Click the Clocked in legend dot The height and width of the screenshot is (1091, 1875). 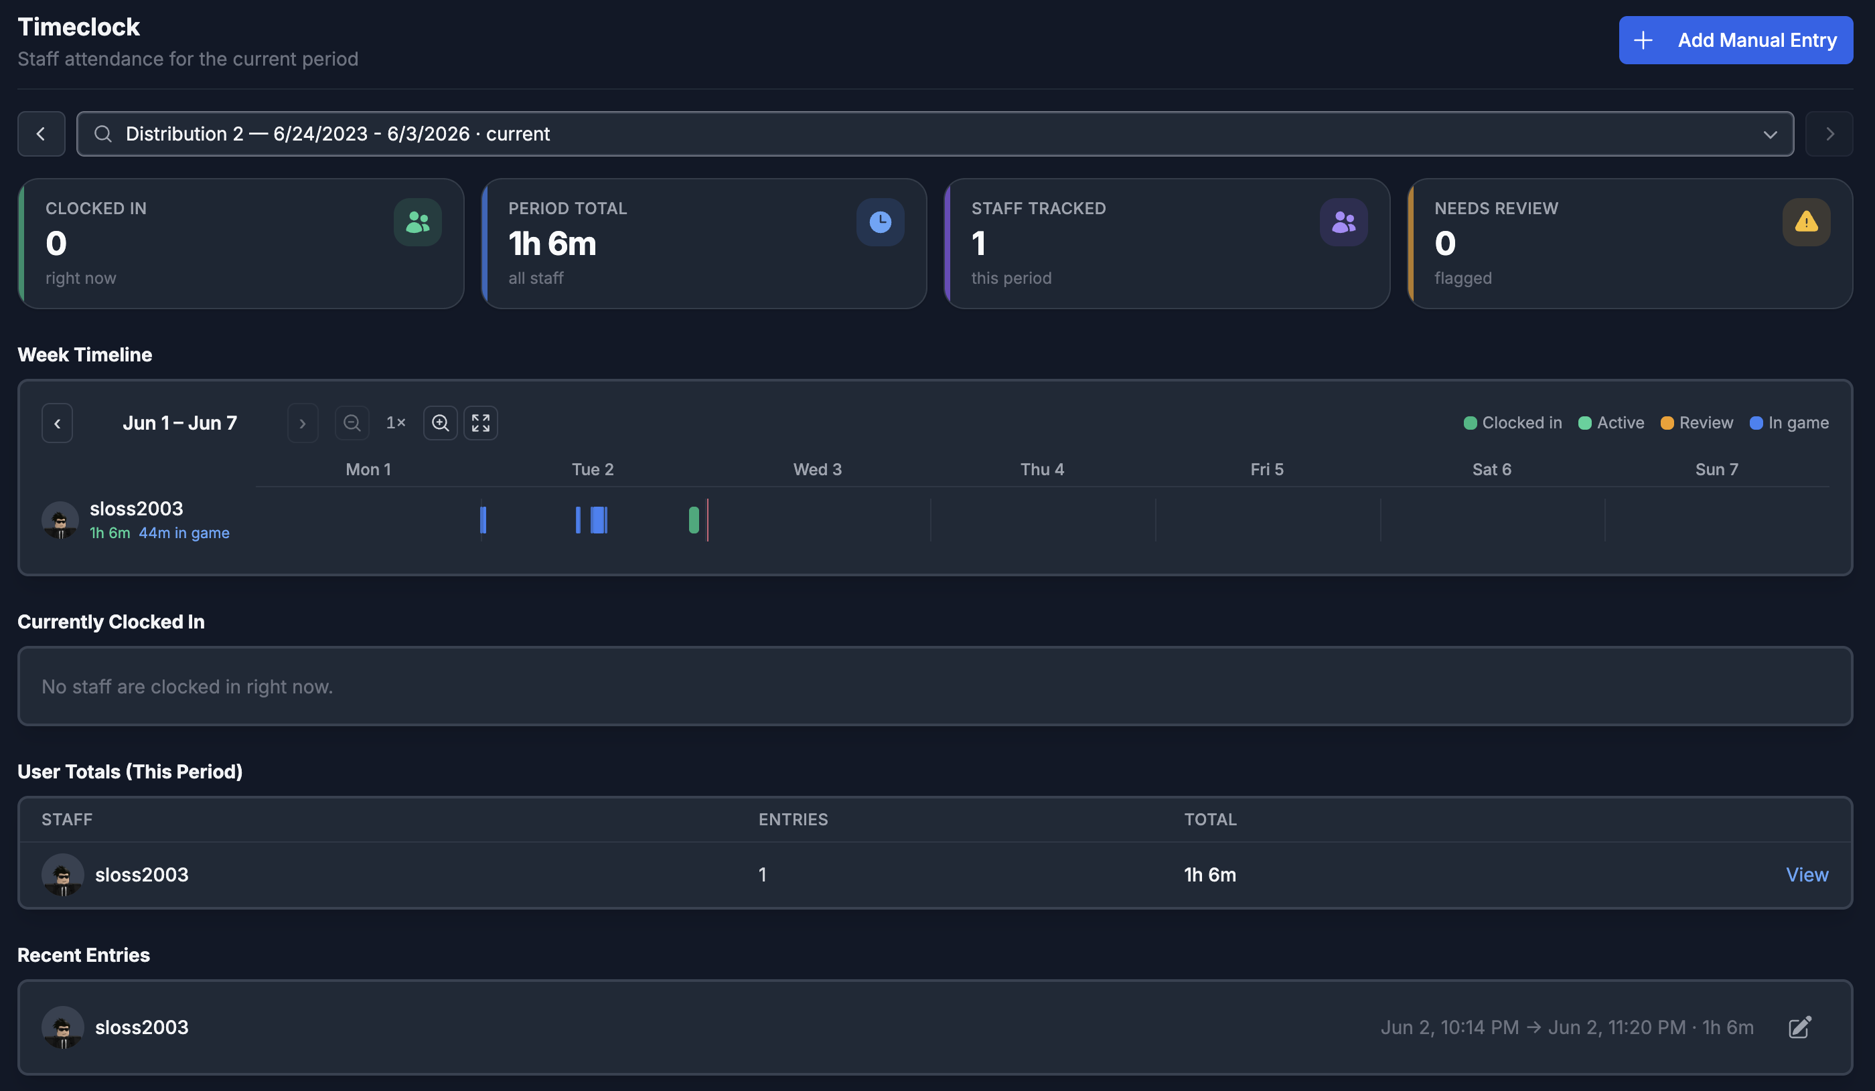click(x=1469, y=423)
